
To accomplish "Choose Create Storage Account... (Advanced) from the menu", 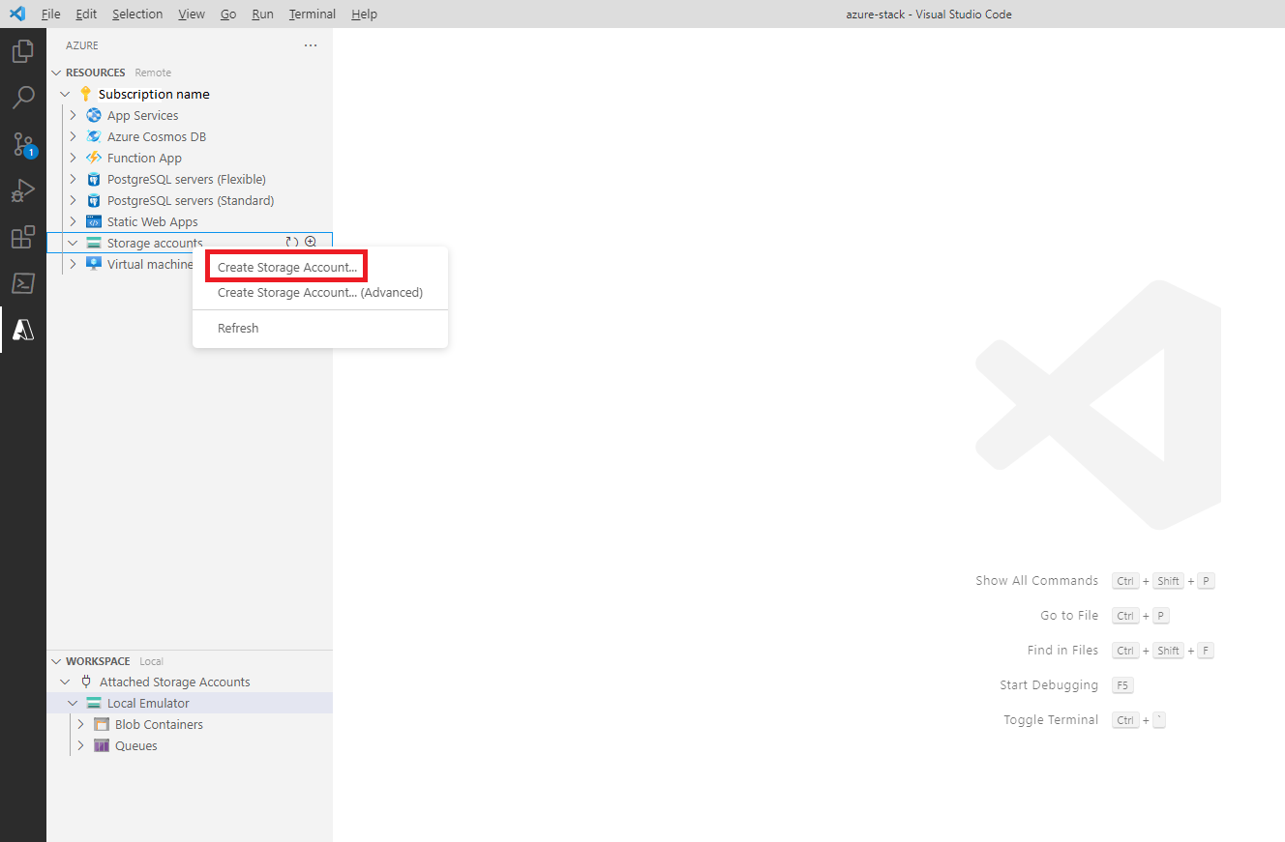I will click(x=317, y=292).
